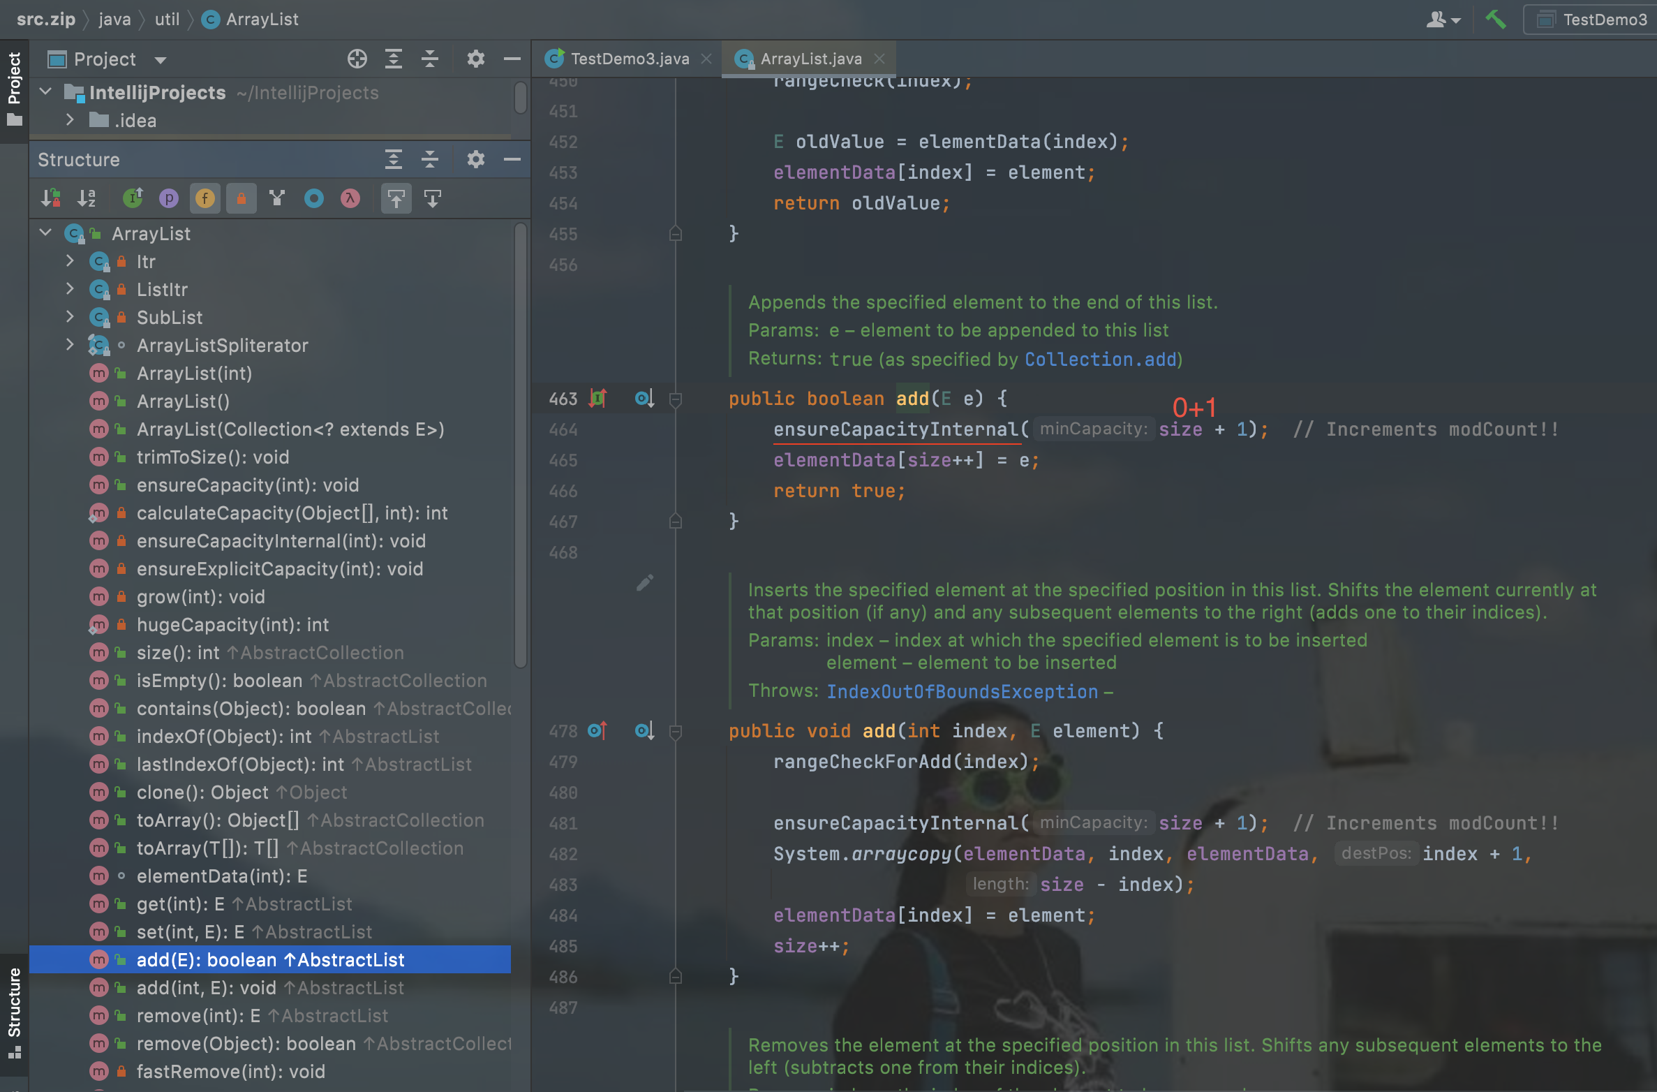The height and width of the screenshot is (1092, 1657).
Task: Click Show Lambdas icon
Action: [350, 199]
